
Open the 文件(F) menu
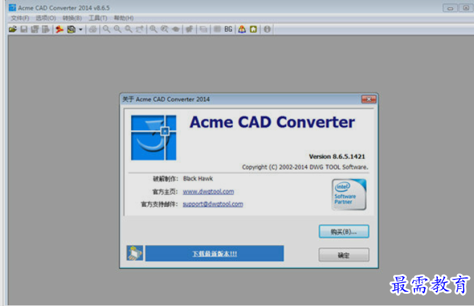click(20, 18)
